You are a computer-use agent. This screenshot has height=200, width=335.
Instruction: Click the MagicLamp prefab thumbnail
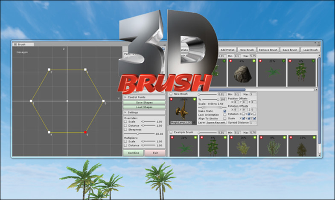tap(183, 110)
